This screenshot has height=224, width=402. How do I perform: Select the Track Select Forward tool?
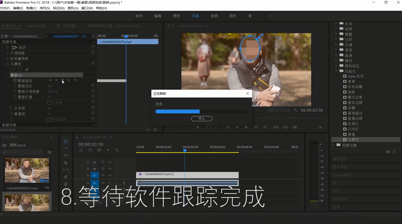[x=66, y=148]
